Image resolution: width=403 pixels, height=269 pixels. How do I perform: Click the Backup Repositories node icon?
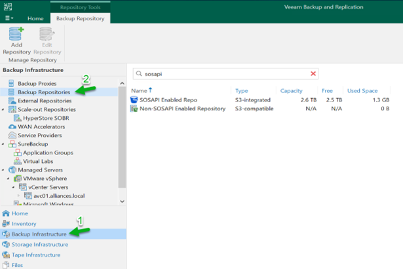click(x=11, y=92)
